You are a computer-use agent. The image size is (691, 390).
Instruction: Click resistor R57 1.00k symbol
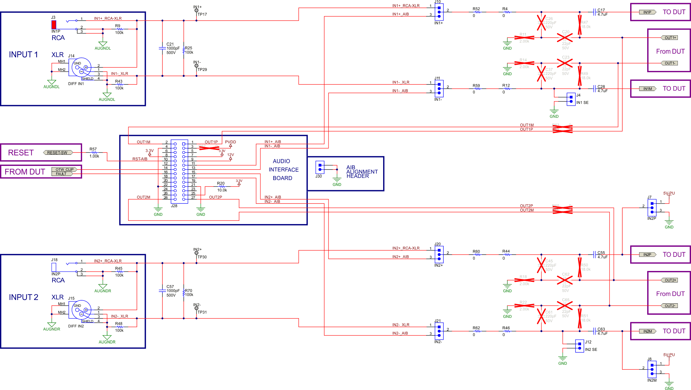pos(94,153)
